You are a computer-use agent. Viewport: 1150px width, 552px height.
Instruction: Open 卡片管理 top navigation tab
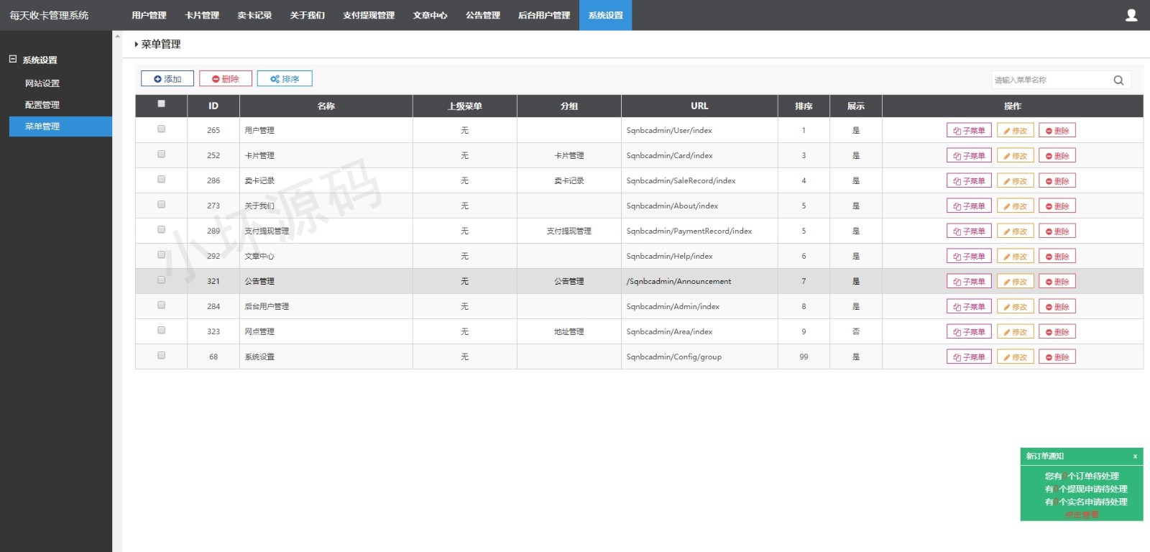coord(202,15)
